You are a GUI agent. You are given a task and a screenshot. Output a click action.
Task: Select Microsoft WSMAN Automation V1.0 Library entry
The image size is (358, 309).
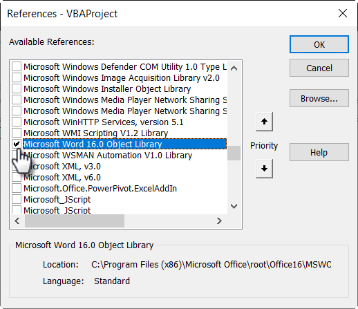(x=108, y=156)
